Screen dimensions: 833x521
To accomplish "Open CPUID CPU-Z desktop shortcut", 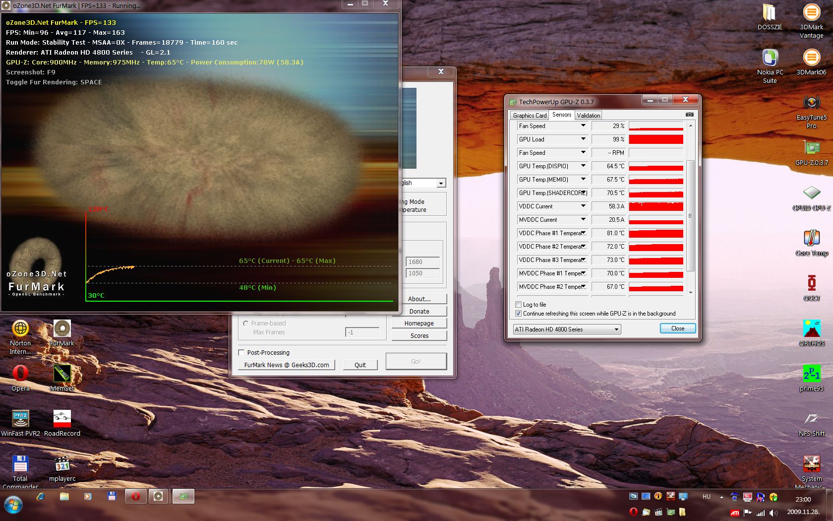I will (x=811, y=198).
